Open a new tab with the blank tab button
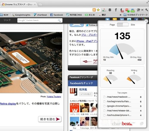 (40, 4)
